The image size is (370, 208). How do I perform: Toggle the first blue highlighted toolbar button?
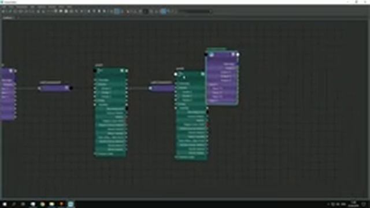tap(117, 12)
